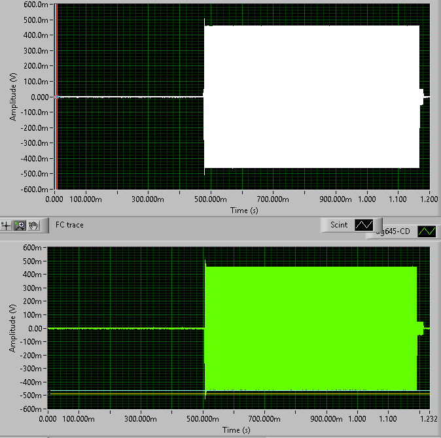Click the top graph Time (s) axis label
The image size is (441, 438).
244,211
